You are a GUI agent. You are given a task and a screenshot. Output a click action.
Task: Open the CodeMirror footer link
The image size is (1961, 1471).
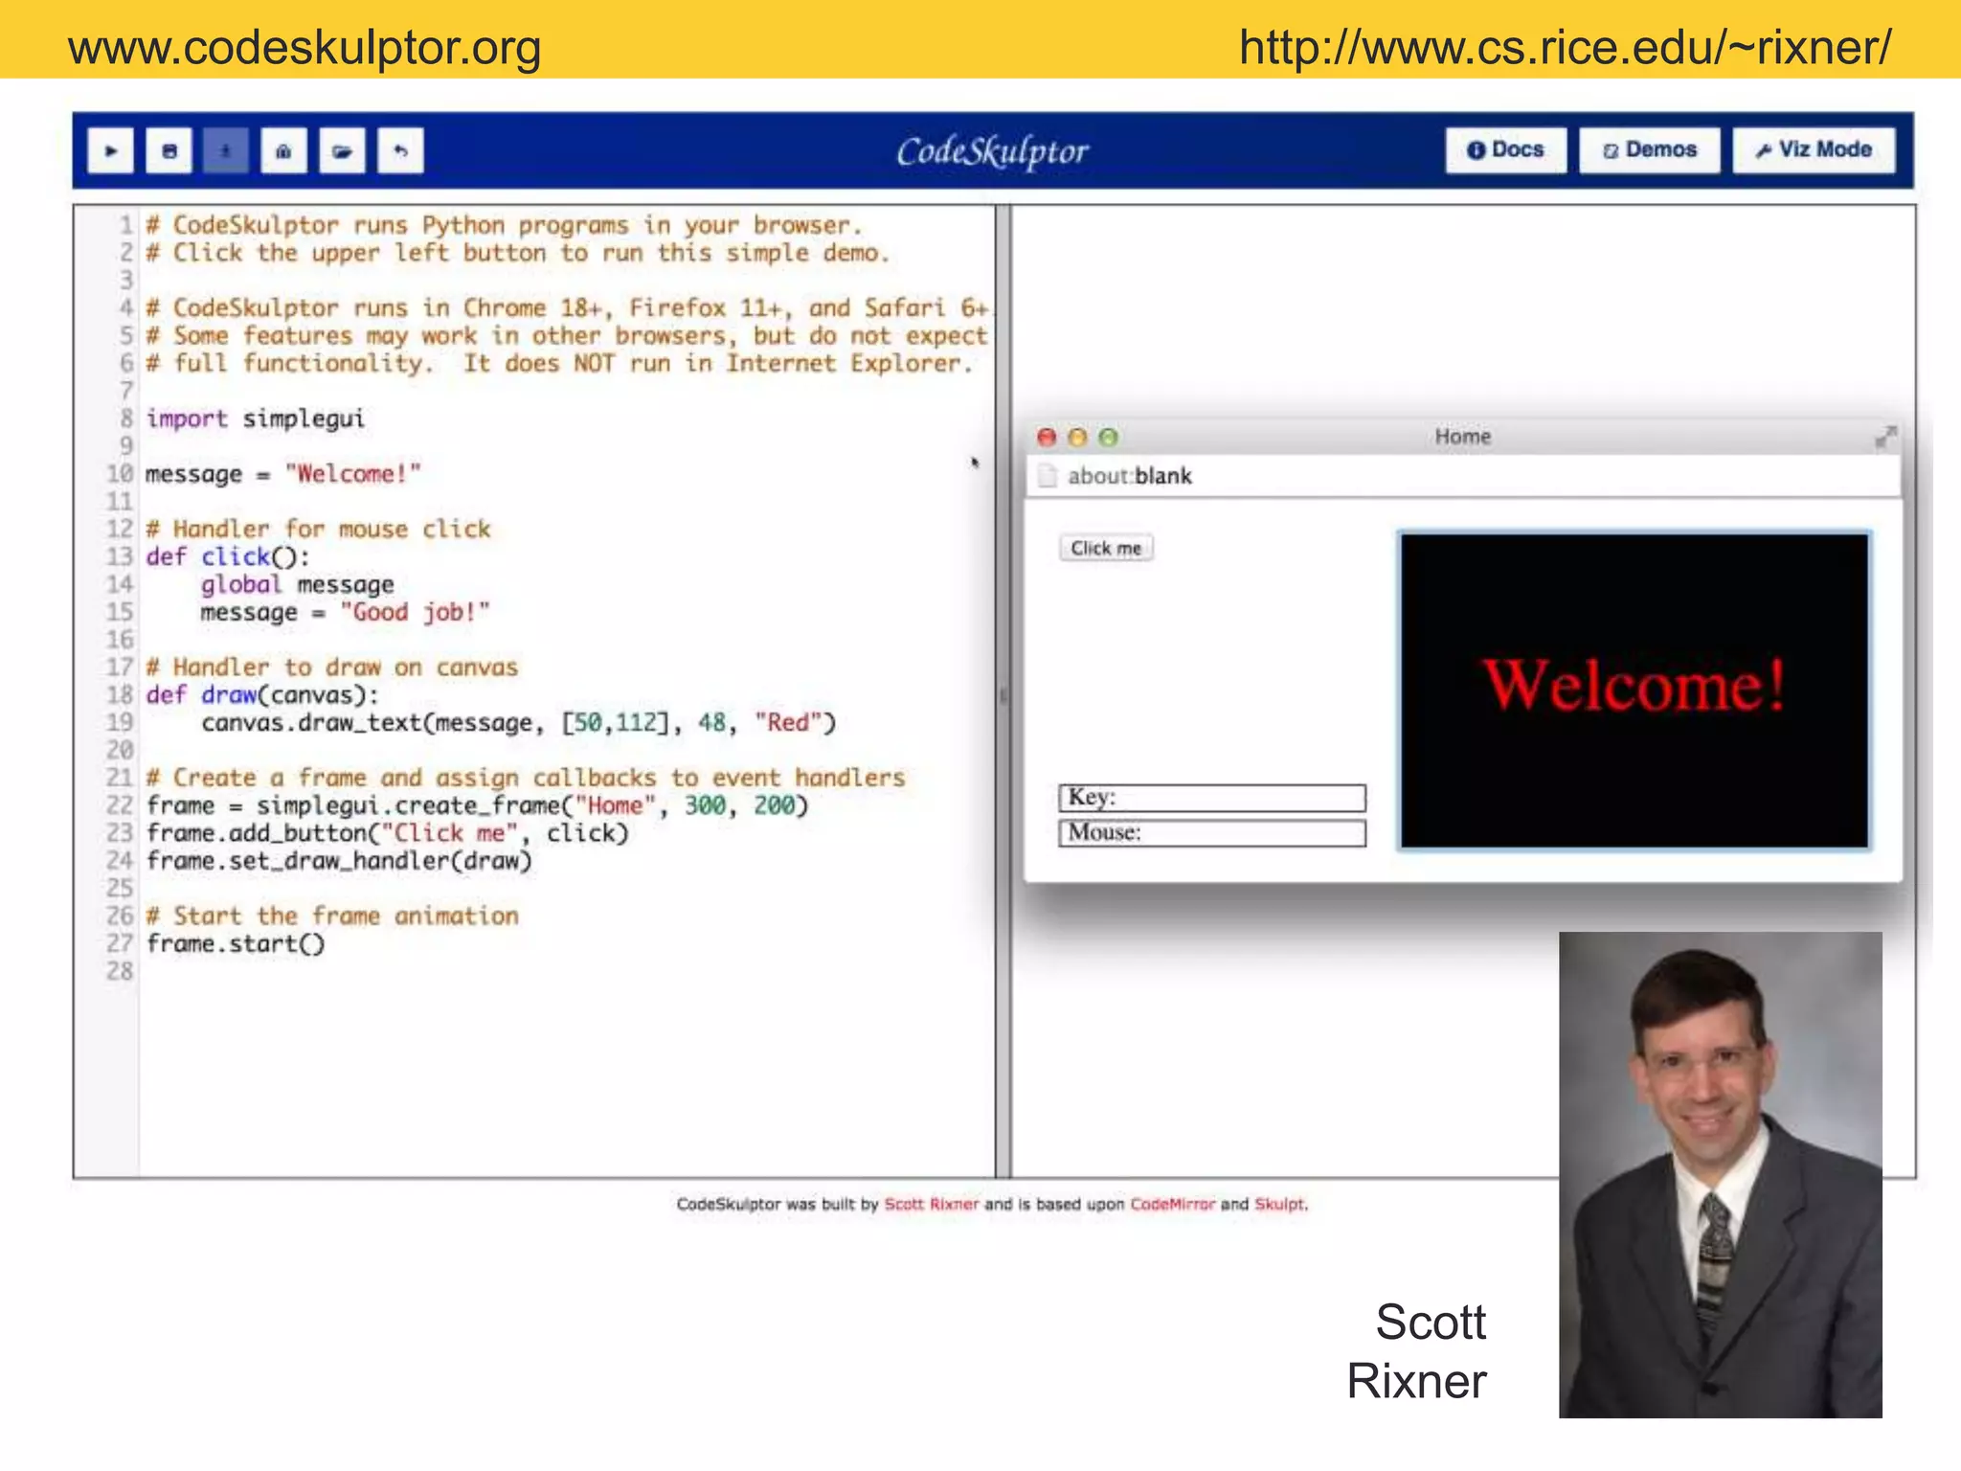coord(1172,1204)
